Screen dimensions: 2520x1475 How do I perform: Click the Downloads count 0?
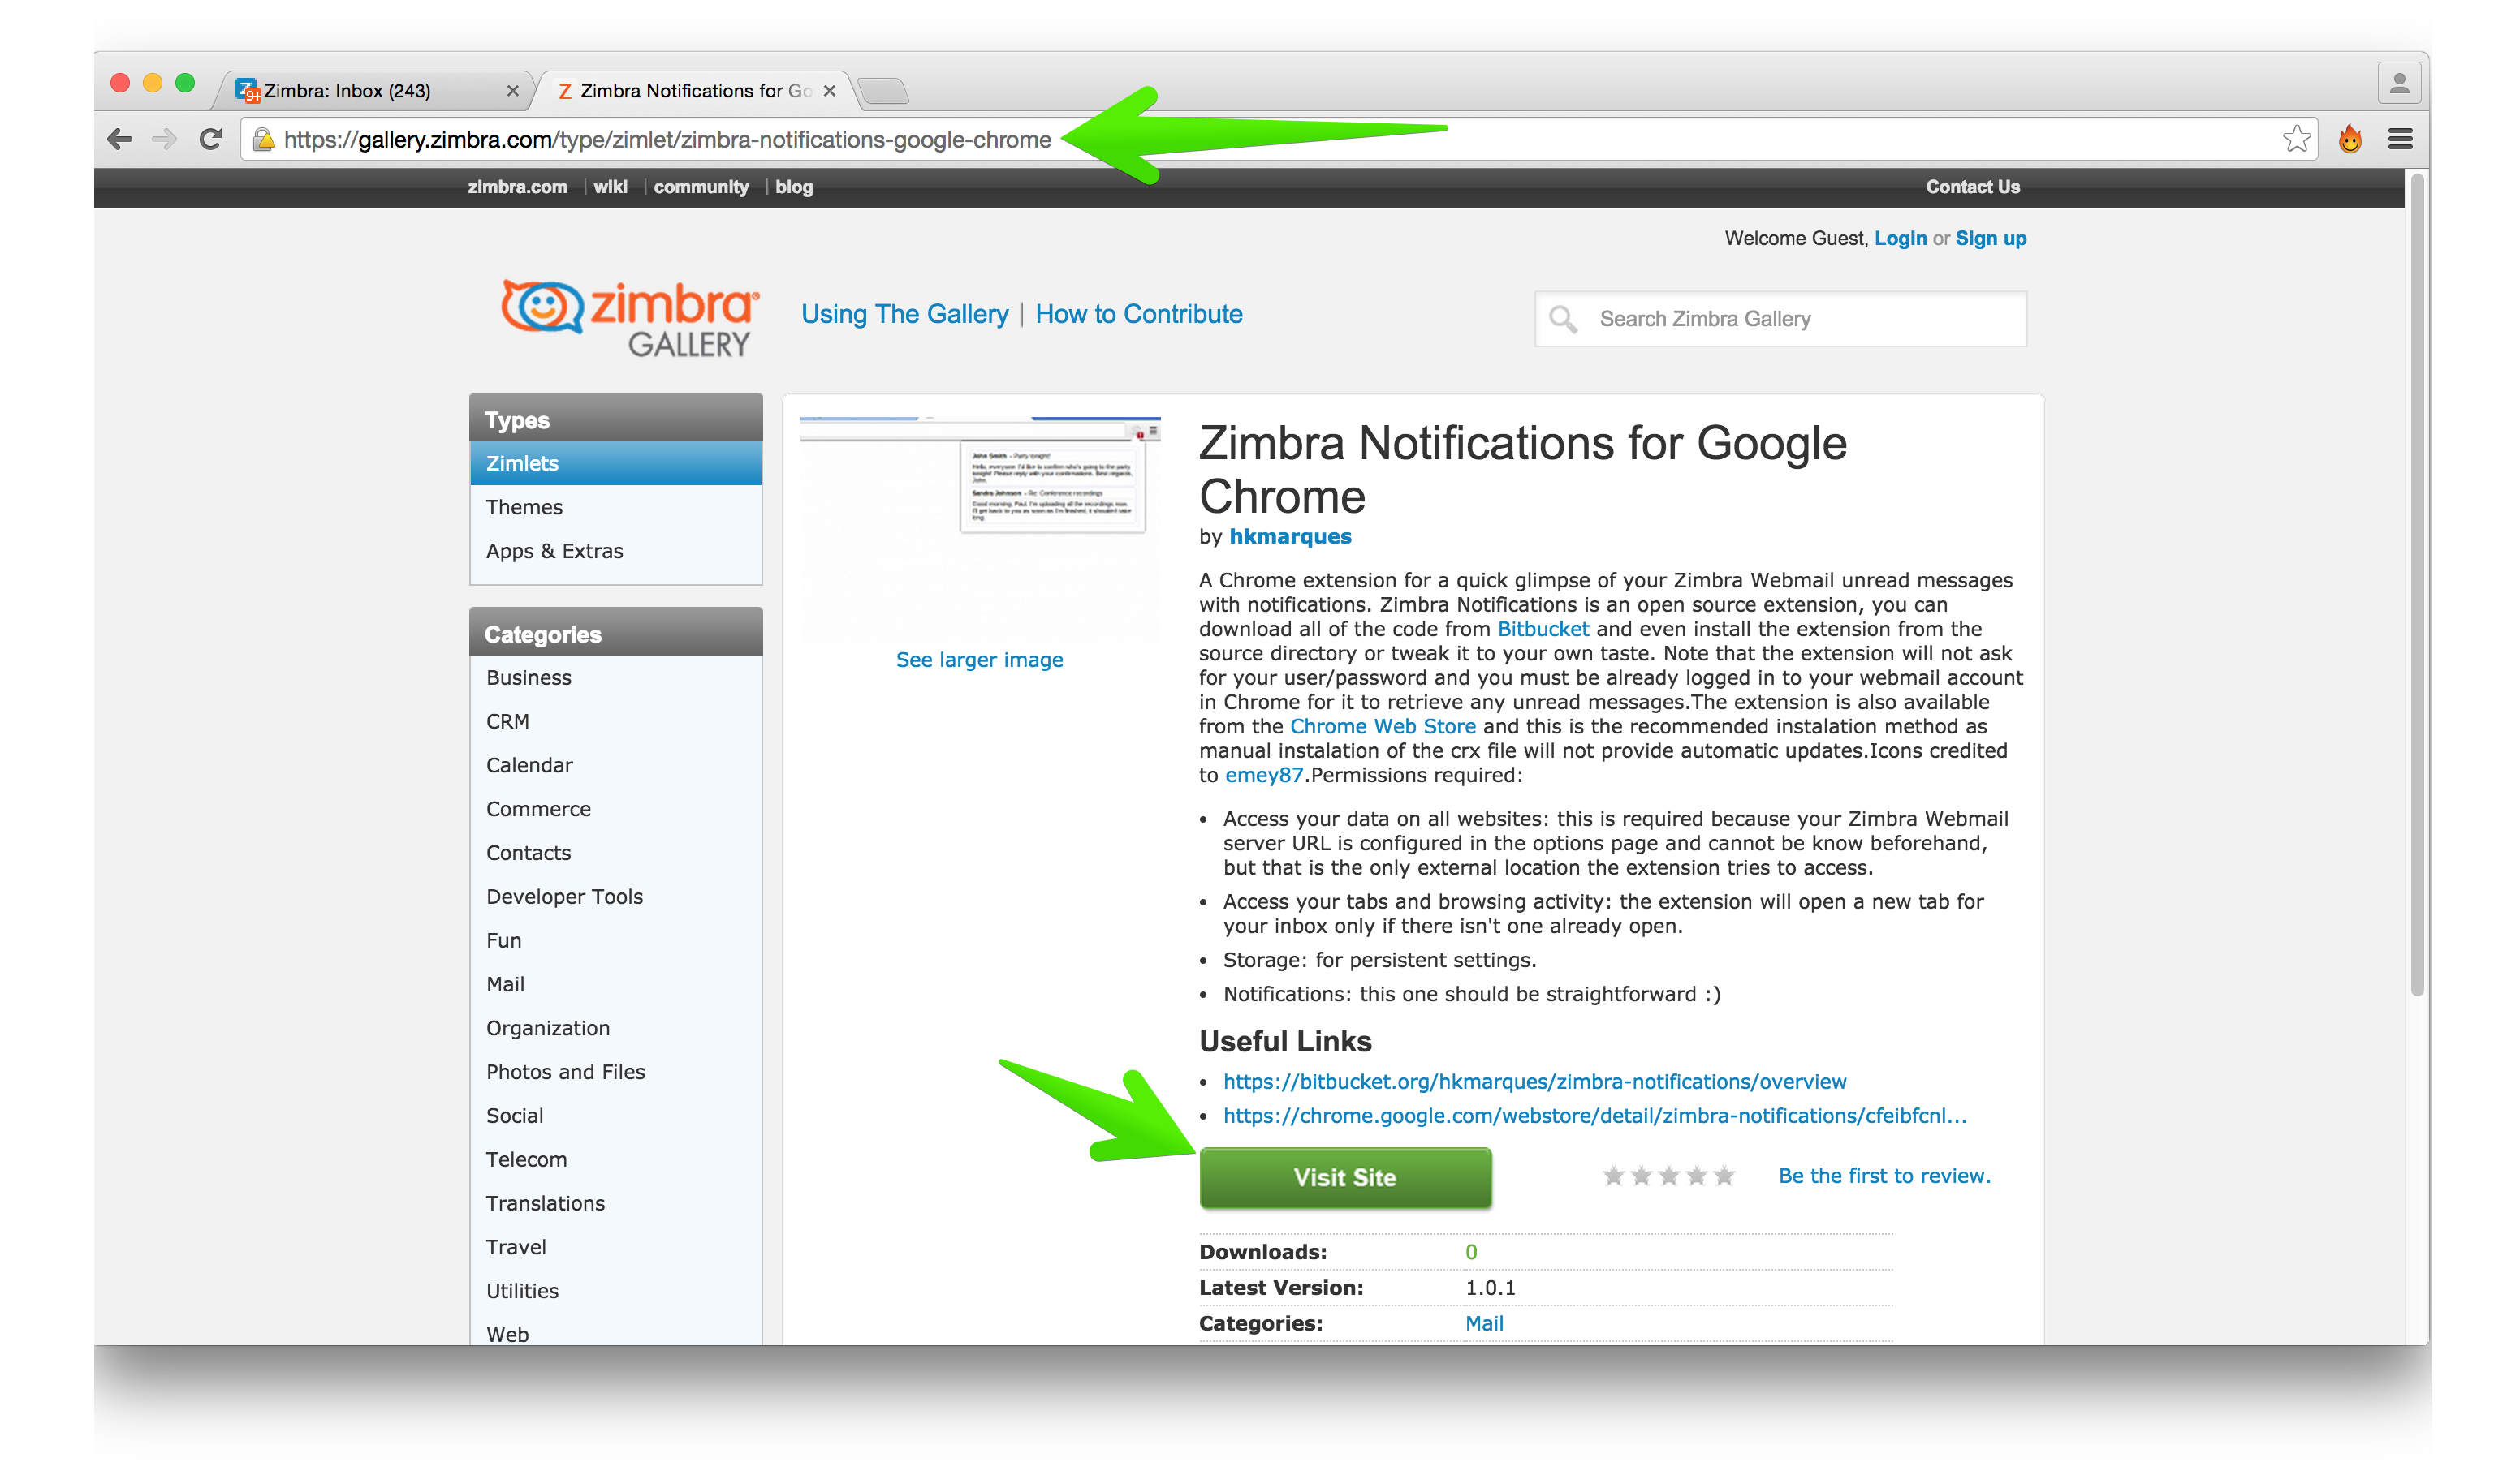pos(1471,1252)
